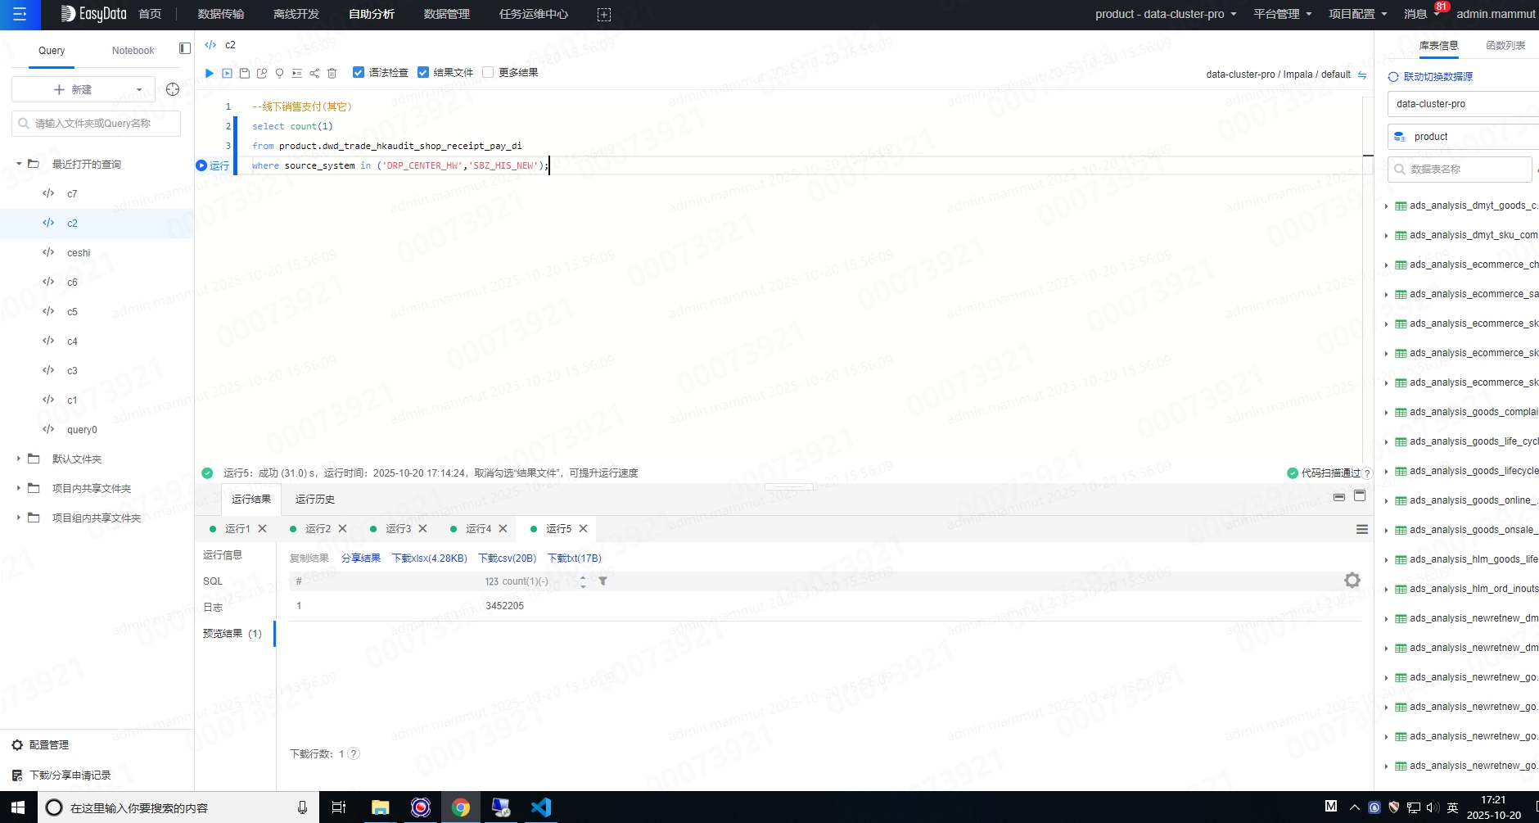Click the lightbulb icon in editor toolbar
Screen dimensions: 1539x823
click(x=279, y=73)
